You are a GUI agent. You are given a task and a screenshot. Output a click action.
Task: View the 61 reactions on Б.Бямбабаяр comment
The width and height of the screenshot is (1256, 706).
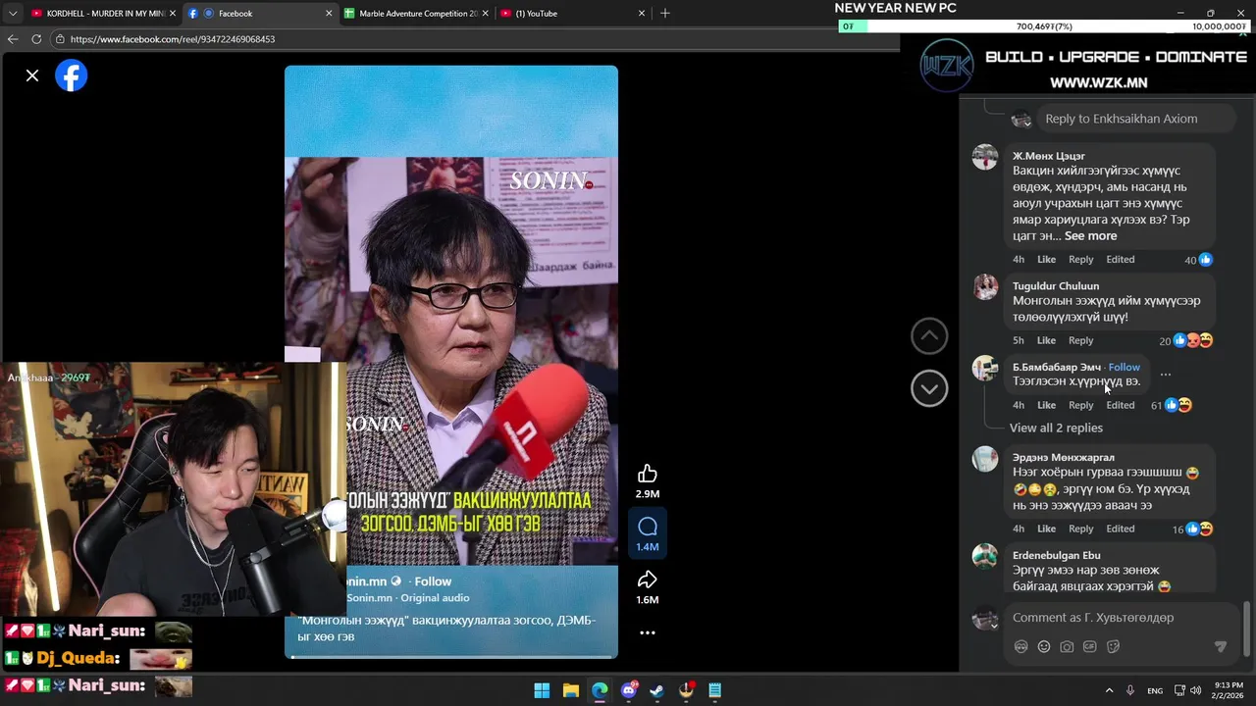(x=1171, y=405)
